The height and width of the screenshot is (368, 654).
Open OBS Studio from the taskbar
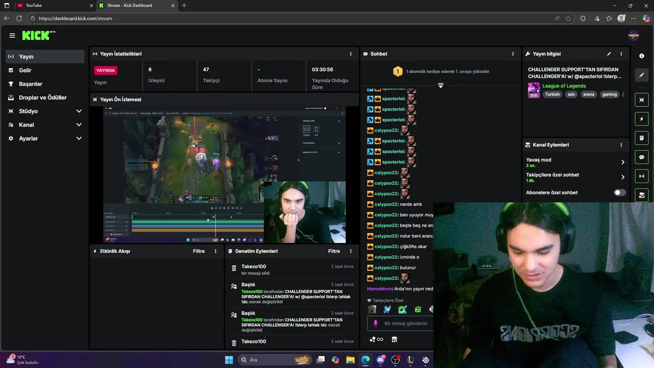(395, 360)
